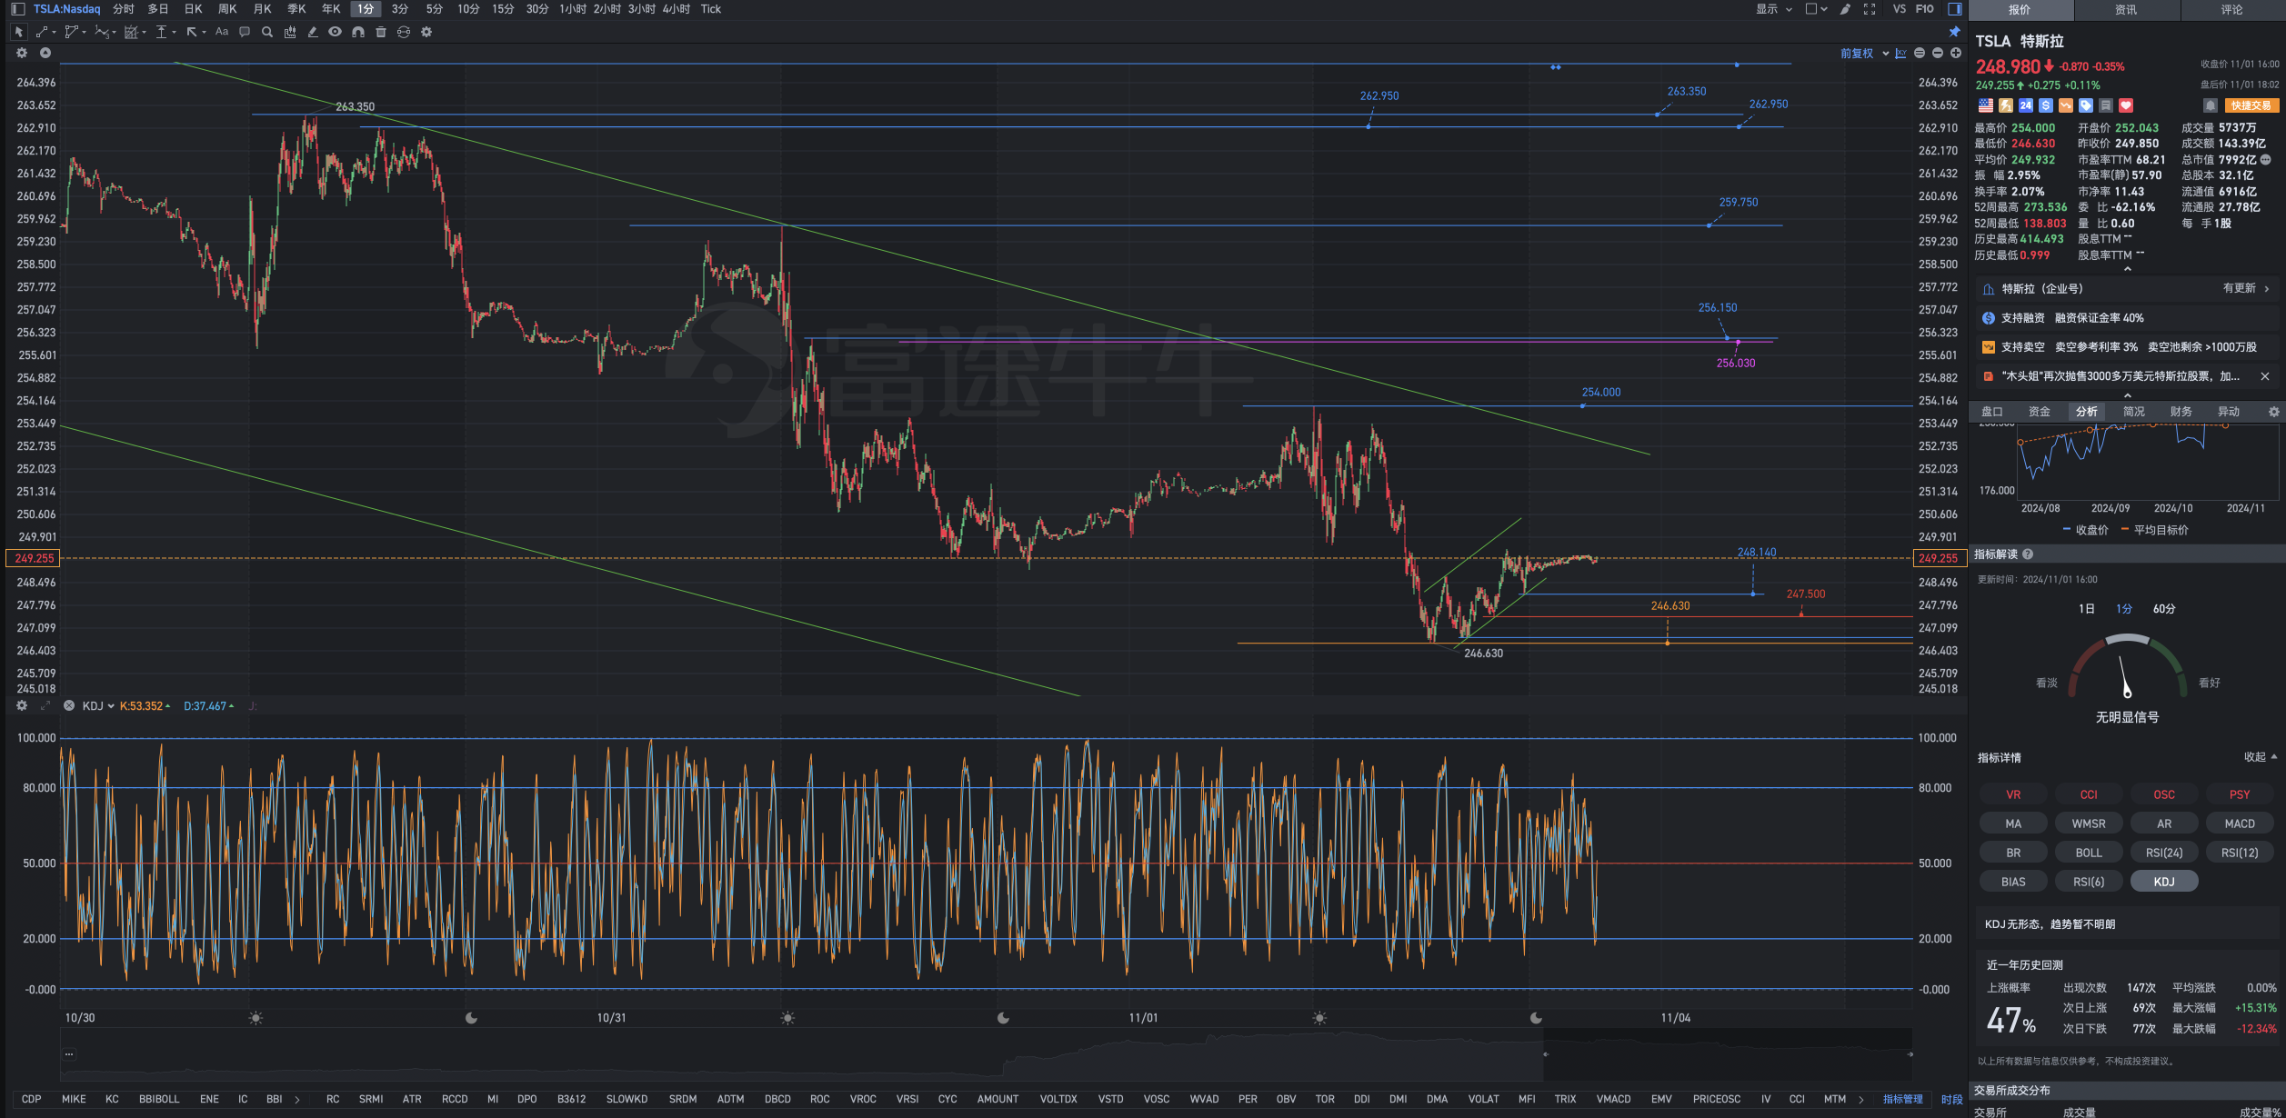This screenshot has width=2286, height=1118.
Task: Add a comment bubble annotation
Action: pyautogui.click(x=245, y=32)
